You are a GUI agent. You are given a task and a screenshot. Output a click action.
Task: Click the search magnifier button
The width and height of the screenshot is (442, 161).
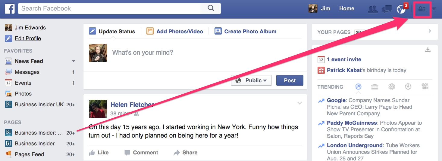[211, 8]
